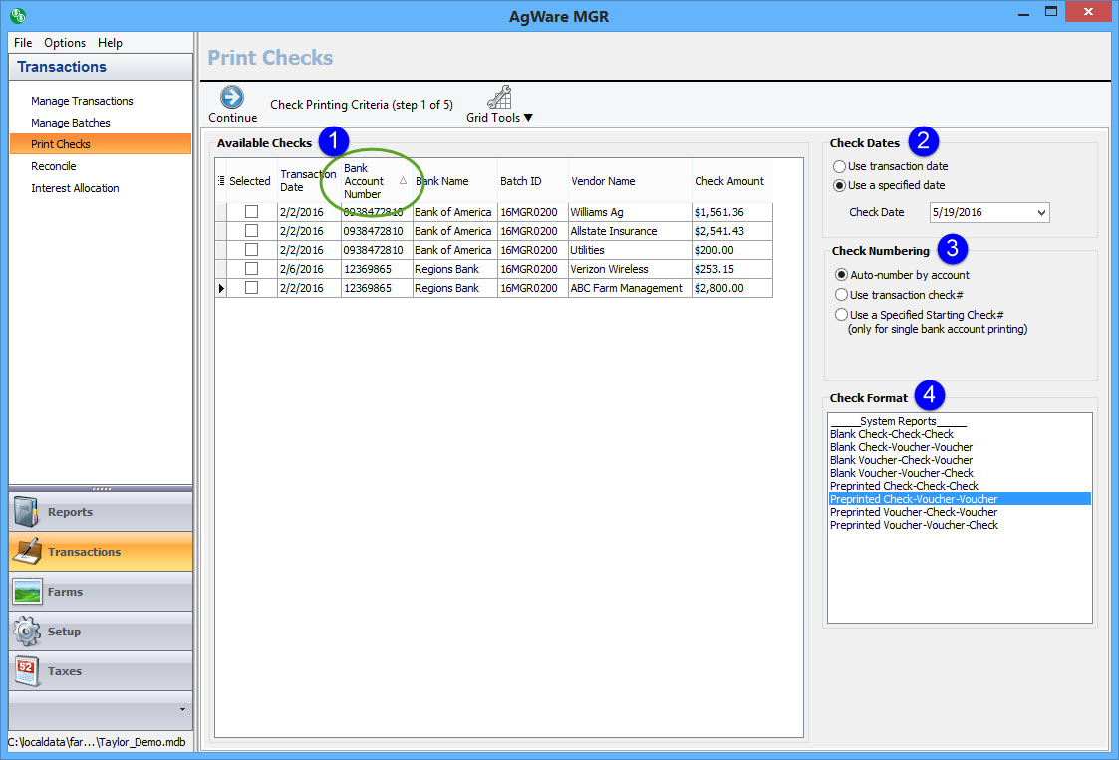Choose 'Use transaction check#' numbering option

[842, 295]
